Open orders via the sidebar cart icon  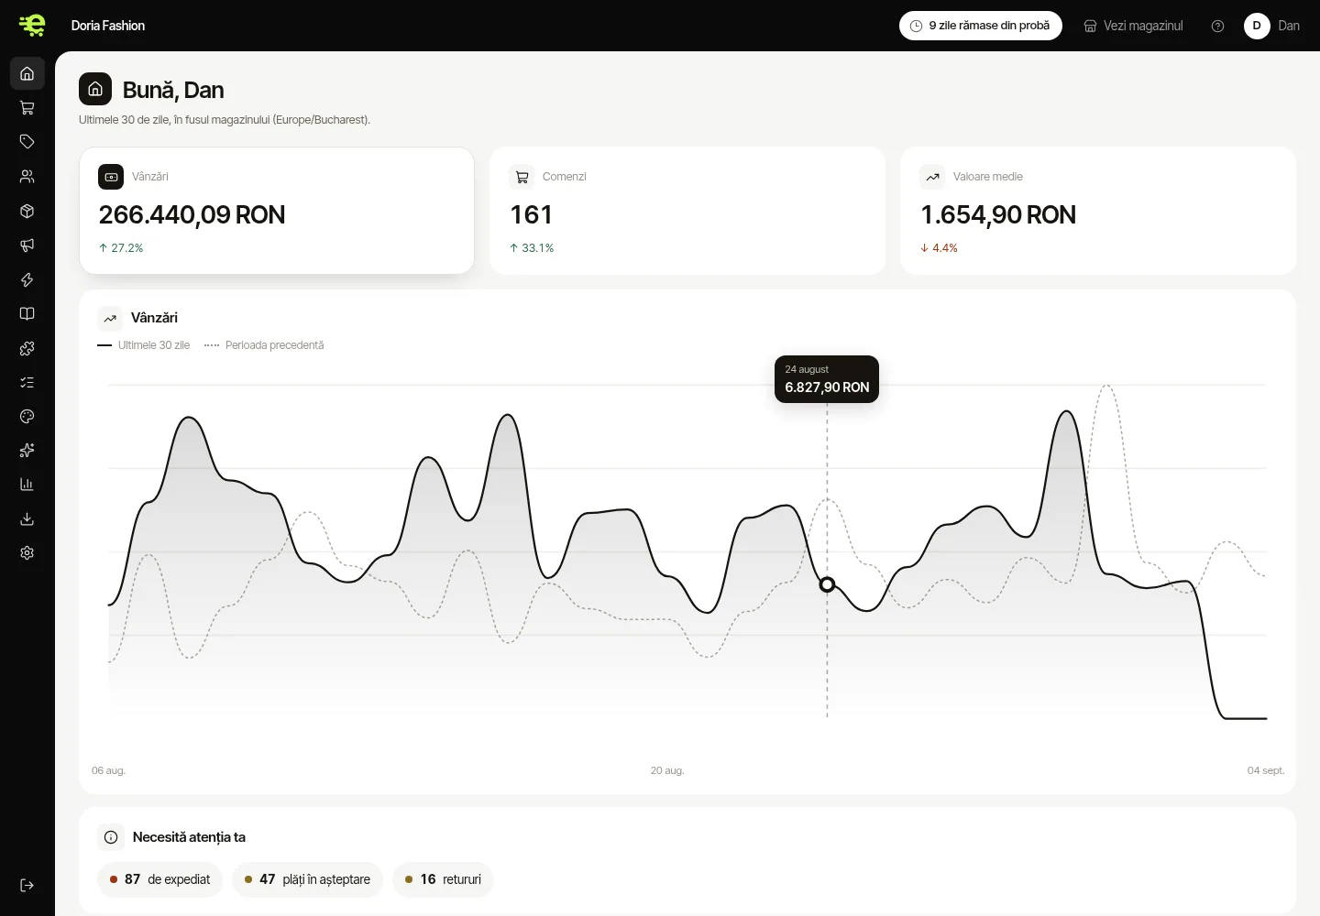(27, 108)
